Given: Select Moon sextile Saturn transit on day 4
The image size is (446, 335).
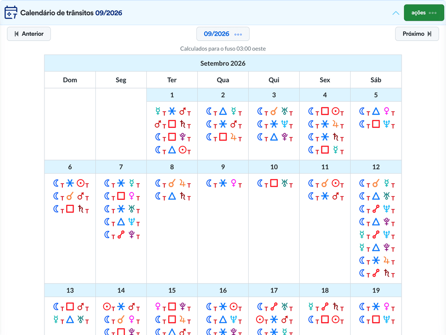Looking at the screenshot, I should [326, 137].
